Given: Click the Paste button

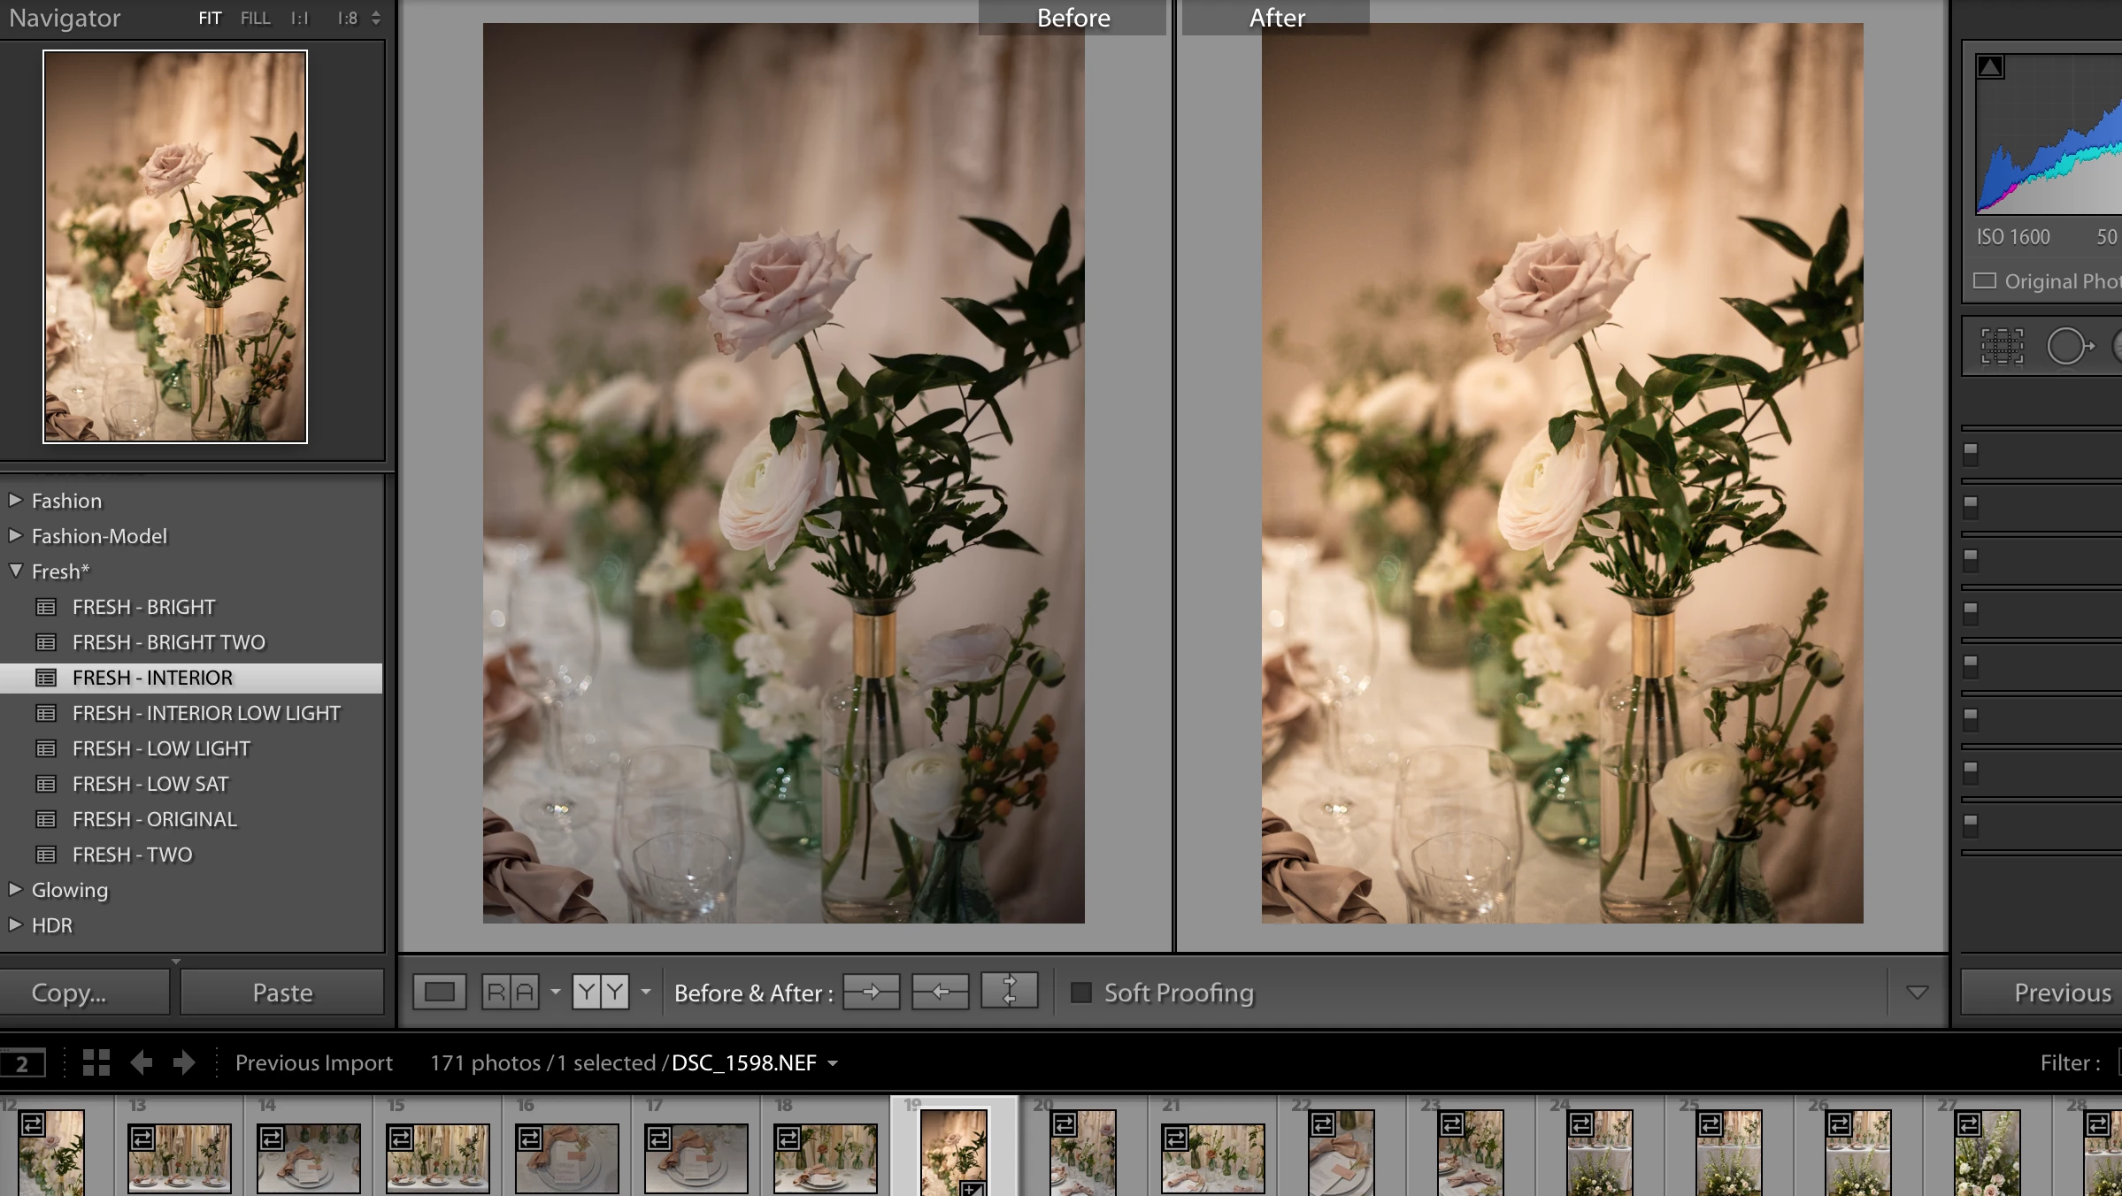Looking at the screenshot, I should coord(282,993).
